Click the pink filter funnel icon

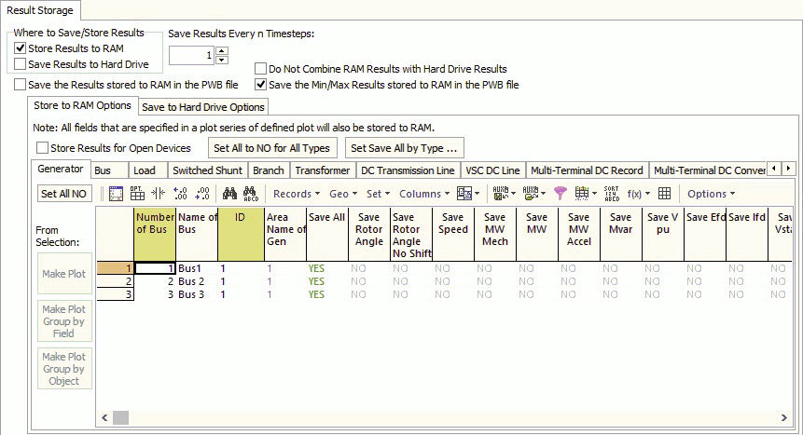pyautogui.click(x=560, y=194)
